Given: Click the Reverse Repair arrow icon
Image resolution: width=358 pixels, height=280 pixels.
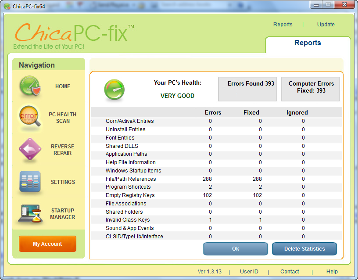Looking at the screenshot, I should point(30,150).
